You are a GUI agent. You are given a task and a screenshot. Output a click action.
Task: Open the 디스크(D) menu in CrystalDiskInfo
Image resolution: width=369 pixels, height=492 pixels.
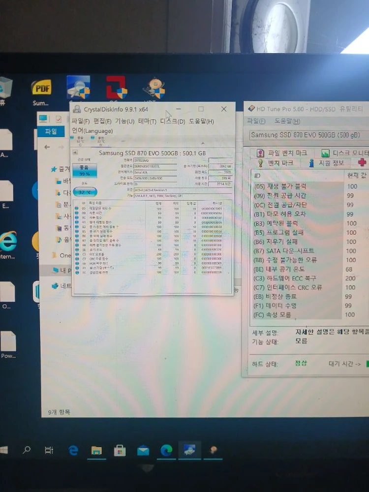coord(173,121)
